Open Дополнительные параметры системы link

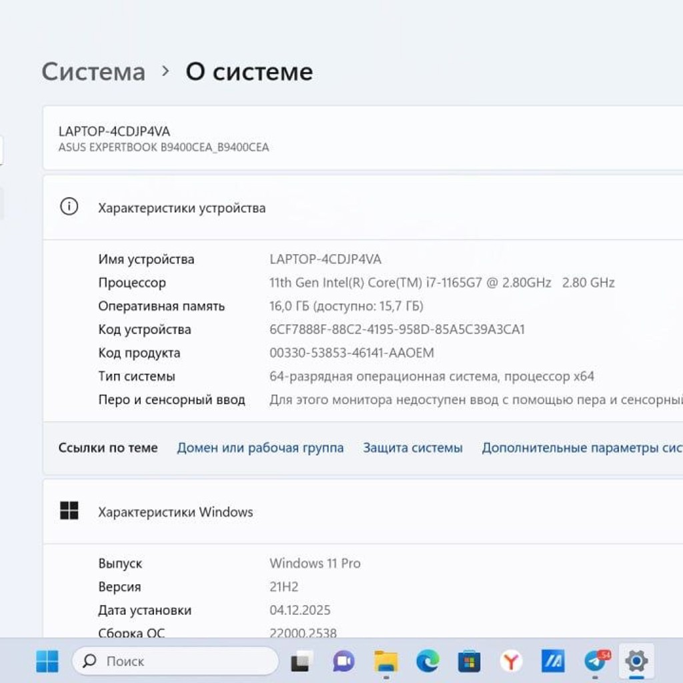(x=582, y=448)
